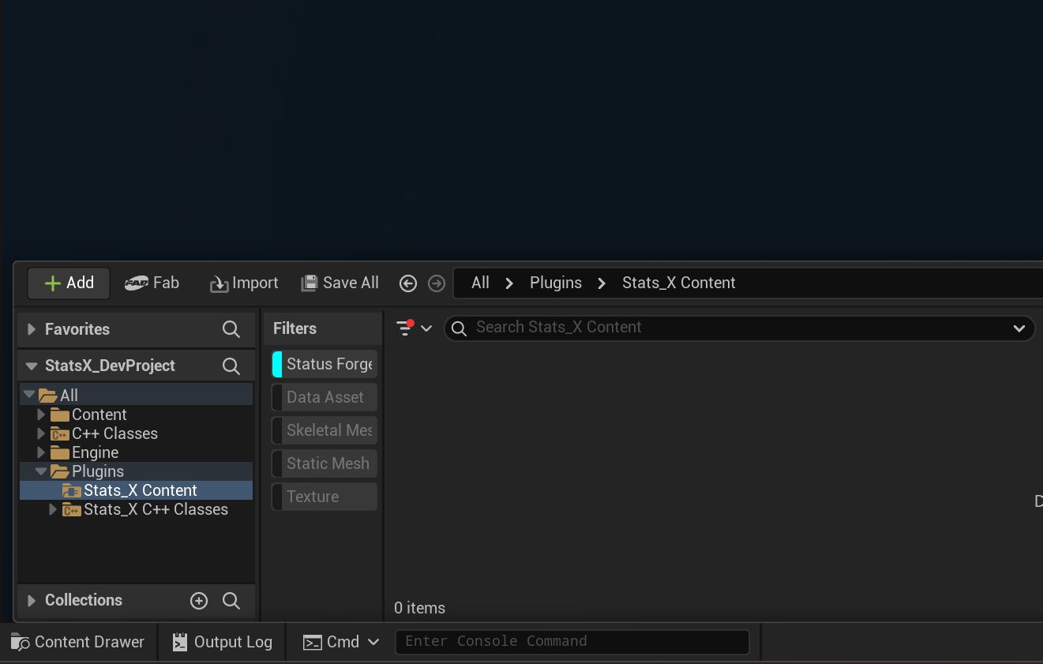Viewport: 1043px width, 664px height.
Task: Open Fab marketplace from toolbar
Action: point(152,283)
